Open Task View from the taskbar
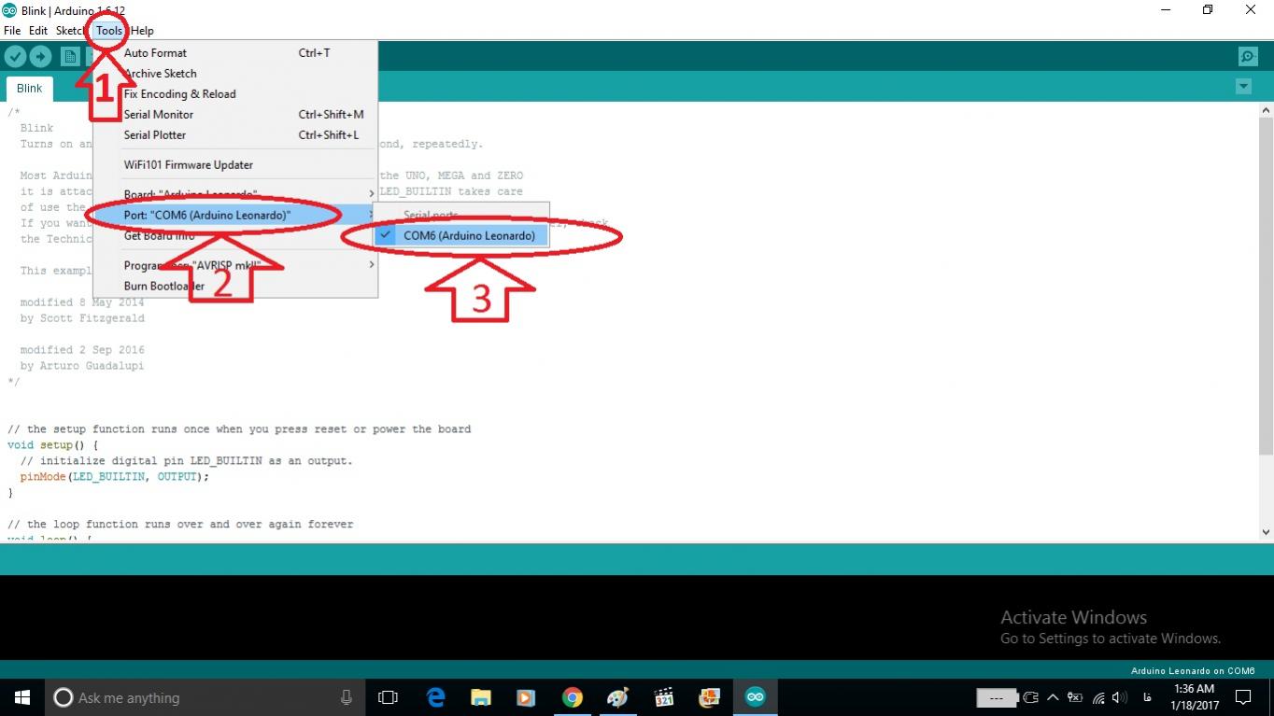Viewport: 1274px width, 716px height. click(x=388, y=697)
